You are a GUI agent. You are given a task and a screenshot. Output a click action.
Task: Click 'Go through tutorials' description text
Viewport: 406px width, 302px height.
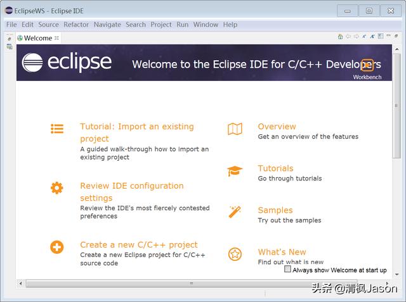(290, 179)
